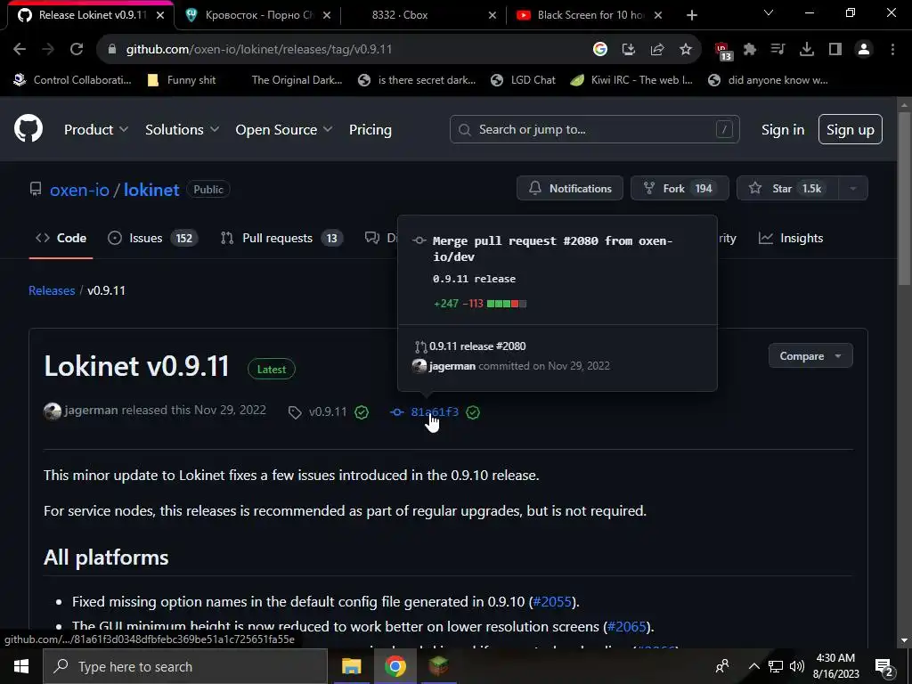Open the media control playlist icon

click(778, 50)
